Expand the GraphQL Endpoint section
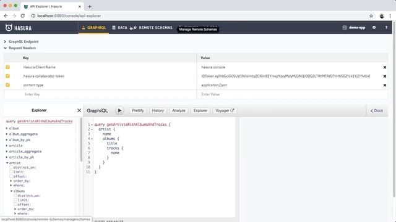396x222 pixels. click(21, 41)
